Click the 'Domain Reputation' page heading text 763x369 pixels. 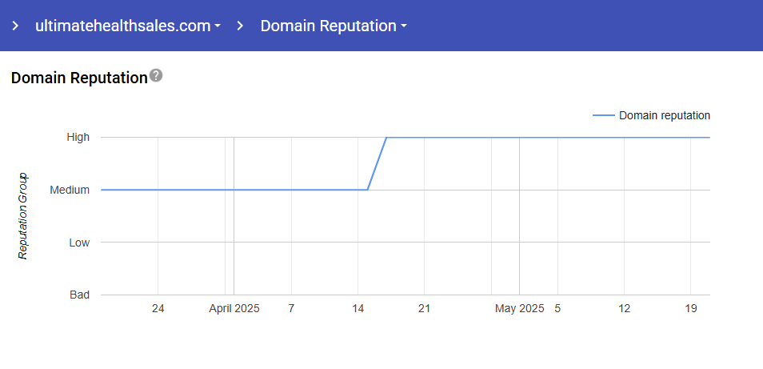point(79,78)
